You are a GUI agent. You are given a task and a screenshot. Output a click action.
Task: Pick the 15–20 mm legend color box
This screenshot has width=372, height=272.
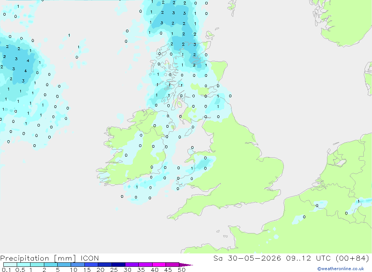click(x=91, y=265)
